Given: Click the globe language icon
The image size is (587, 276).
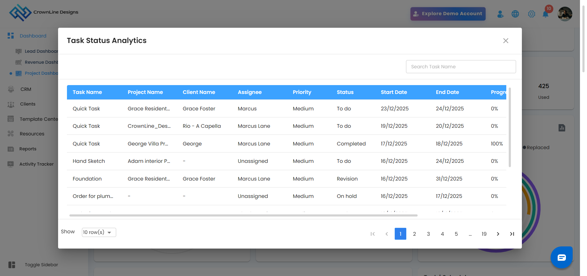Looking at the screenshot, I should click(x=515, y=14).
